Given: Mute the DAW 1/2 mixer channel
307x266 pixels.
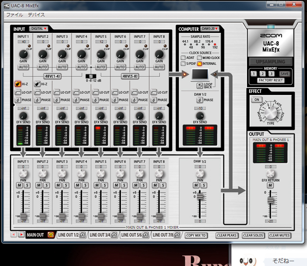Looking at the screenshot, I should [196, 185].
